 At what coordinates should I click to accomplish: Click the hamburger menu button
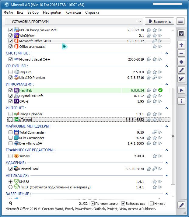coord(180,21)
